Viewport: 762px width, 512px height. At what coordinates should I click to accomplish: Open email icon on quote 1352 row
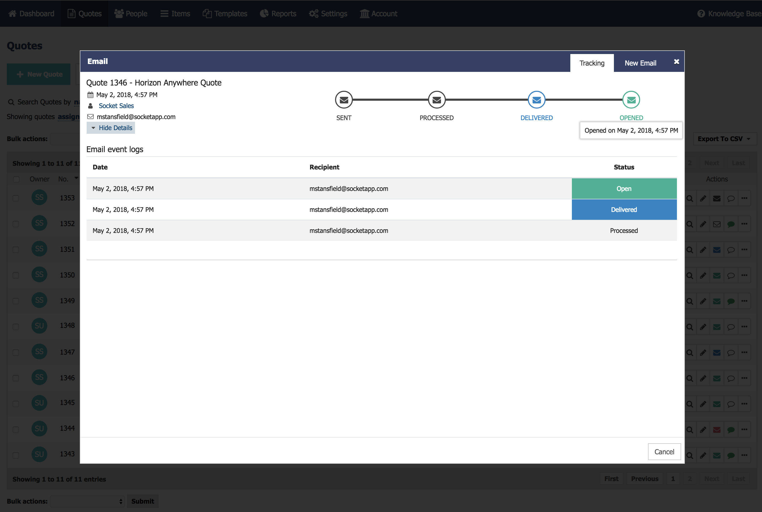click(x=717, y=224)
